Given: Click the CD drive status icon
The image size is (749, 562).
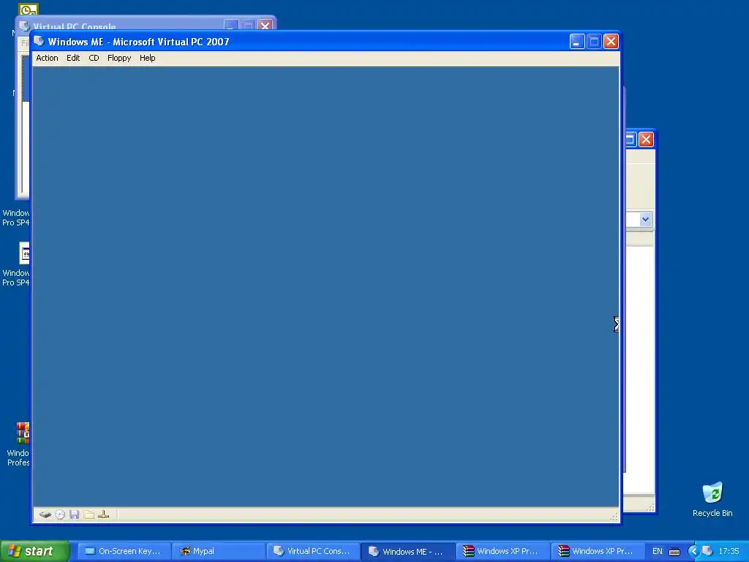Looking at the screenshot, I should point(60,514).
